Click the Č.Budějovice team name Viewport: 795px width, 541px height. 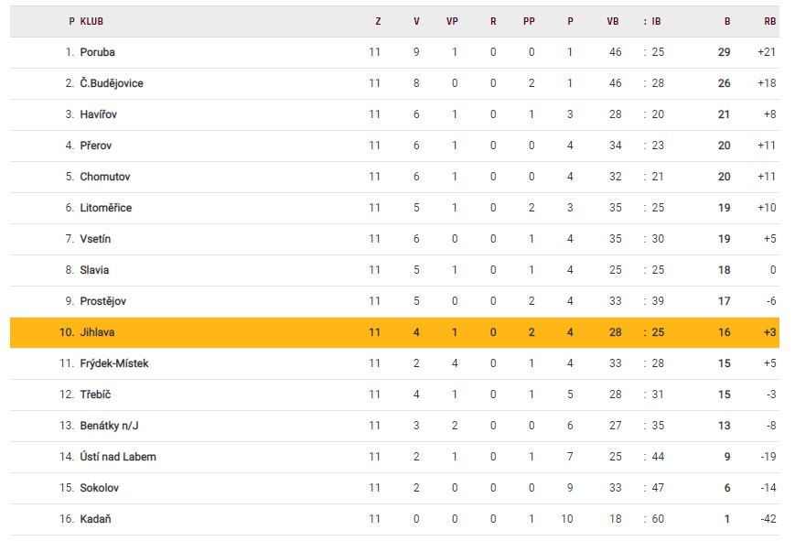tap(112, 83)
